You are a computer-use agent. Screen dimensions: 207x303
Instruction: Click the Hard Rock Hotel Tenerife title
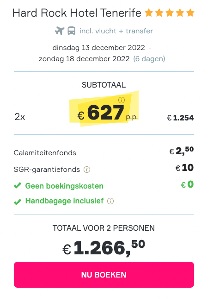[x=77, y=13]
